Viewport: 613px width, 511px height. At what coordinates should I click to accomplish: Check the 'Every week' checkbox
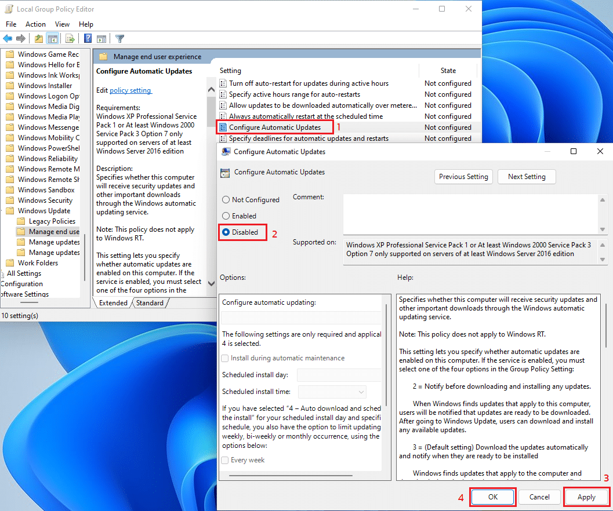225,460
